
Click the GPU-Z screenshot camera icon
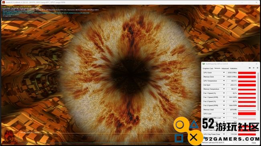249,68
